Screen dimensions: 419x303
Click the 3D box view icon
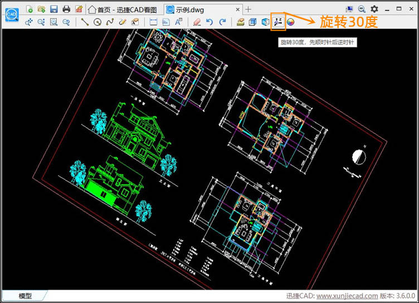point(253,22)
